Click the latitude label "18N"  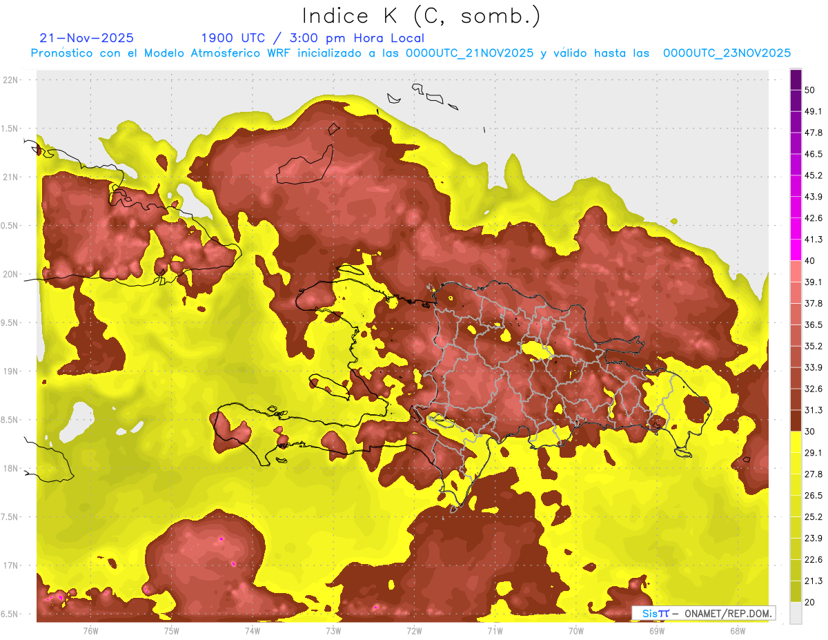pyautogui.click(x=10, y=469)
